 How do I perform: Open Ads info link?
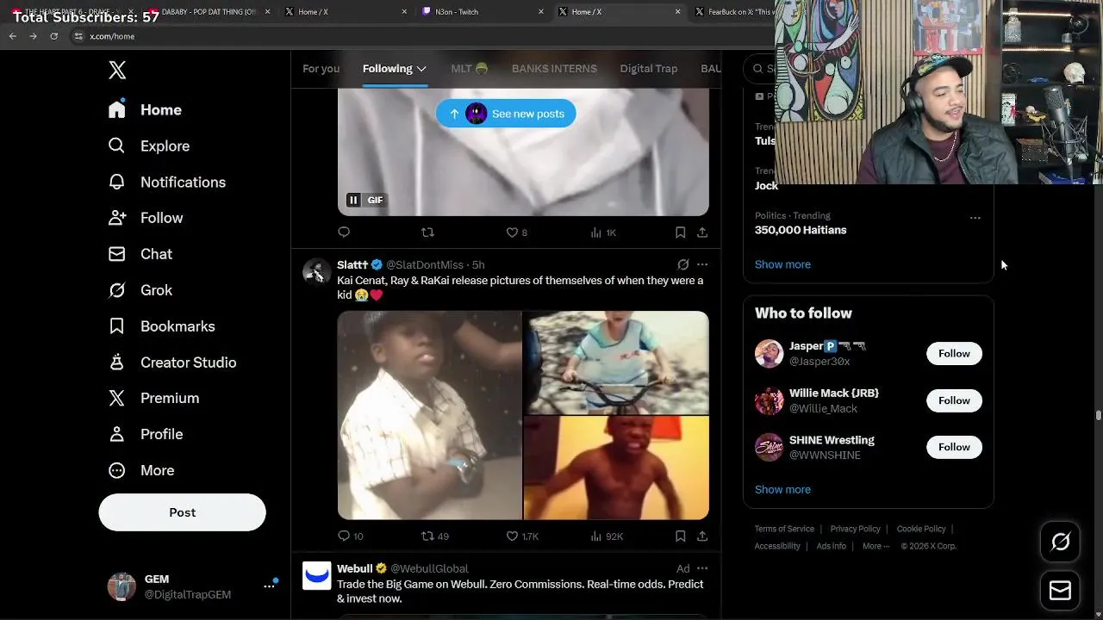point(831,546)
